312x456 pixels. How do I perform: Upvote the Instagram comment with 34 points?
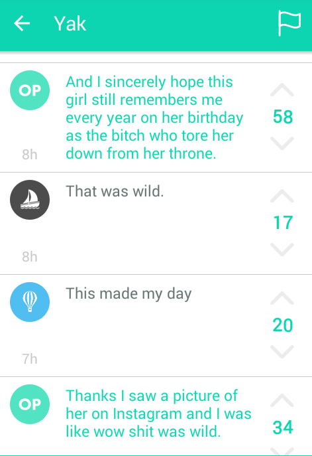(282, 400)
